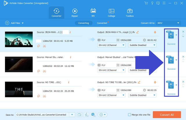Open the gear settings dropdown
Image resolution: width=186 pixels, height=120 pixels.
(102, 115)
